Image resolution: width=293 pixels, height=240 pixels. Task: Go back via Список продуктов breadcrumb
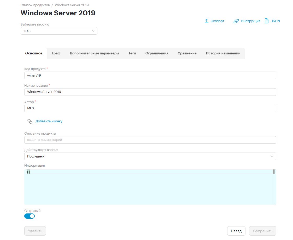(x=35, y=5)
